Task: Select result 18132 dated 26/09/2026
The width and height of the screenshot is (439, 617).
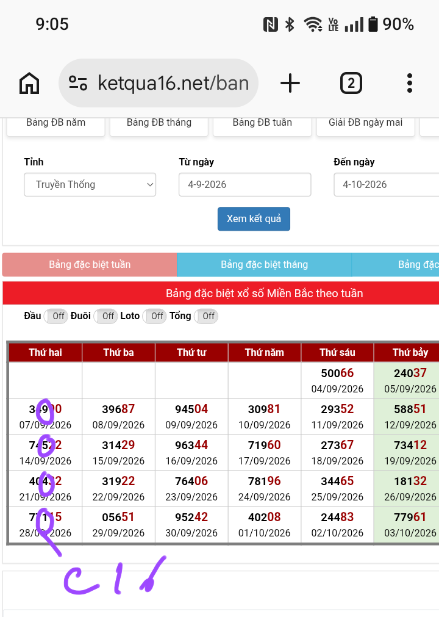Action: 407,489
